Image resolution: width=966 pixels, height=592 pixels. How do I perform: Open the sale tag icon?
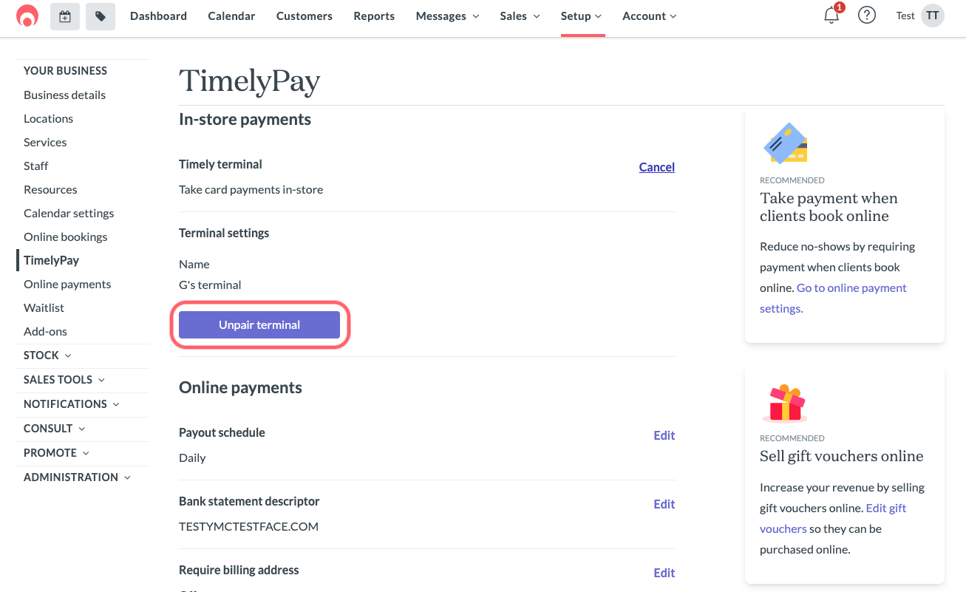tap(101, 16)
